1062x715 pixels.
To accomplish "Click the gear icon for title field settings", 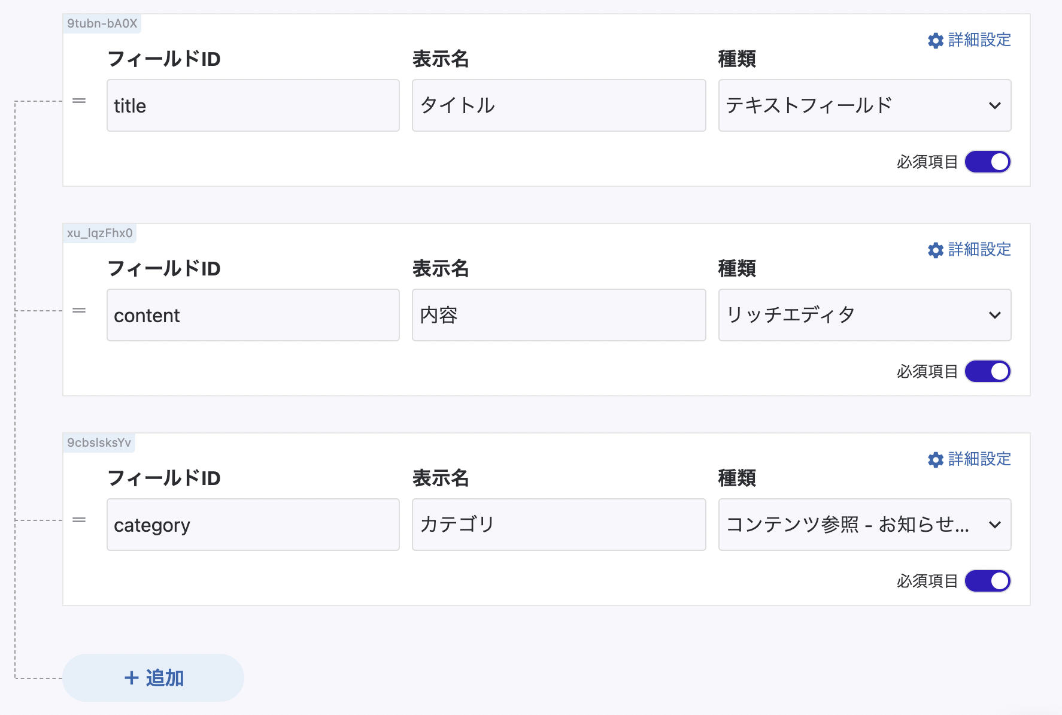I will tap(935, 41).
